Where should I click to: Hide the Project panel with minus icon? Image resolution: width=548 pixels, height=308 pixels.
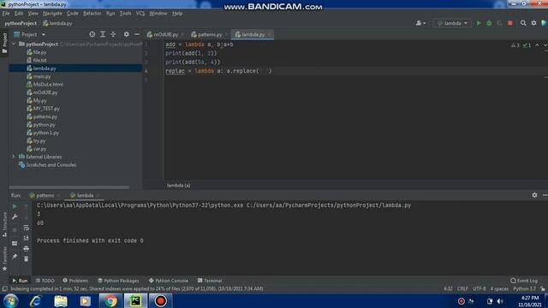pyautogui.click(x=137, y=34)
